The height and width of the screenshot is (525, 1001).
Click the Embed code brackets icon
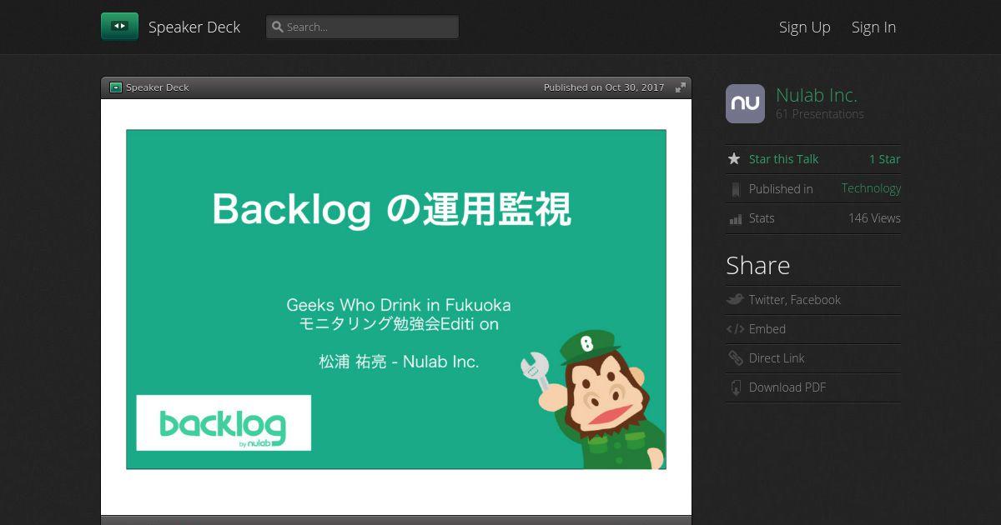click(735, 329)
